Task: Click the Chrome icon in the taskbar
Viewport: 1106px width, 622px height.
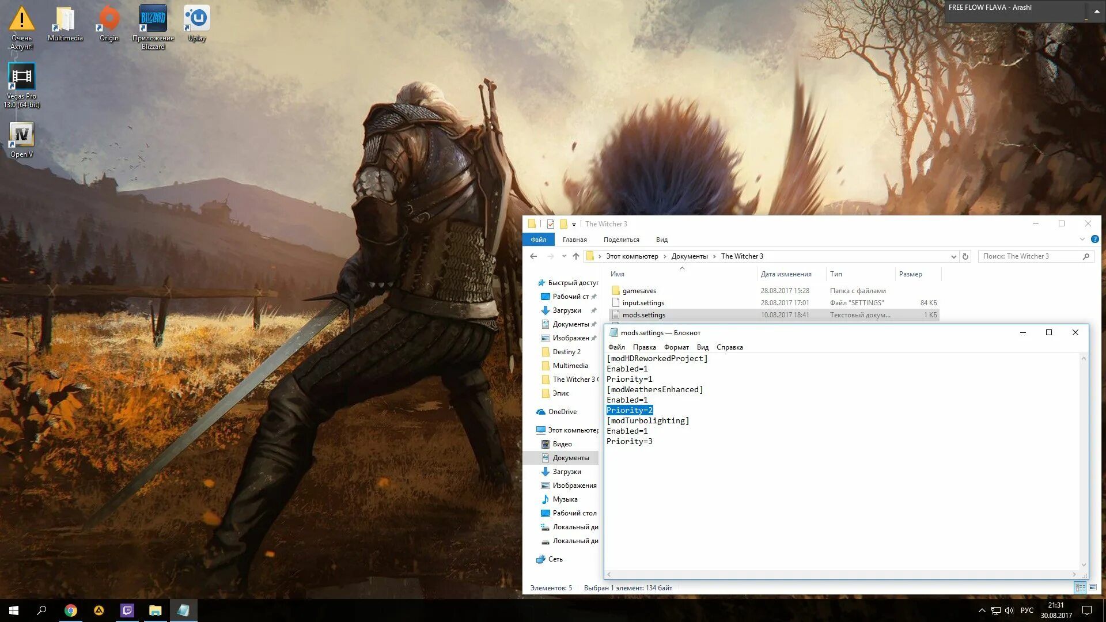Action: coord(70,610)
